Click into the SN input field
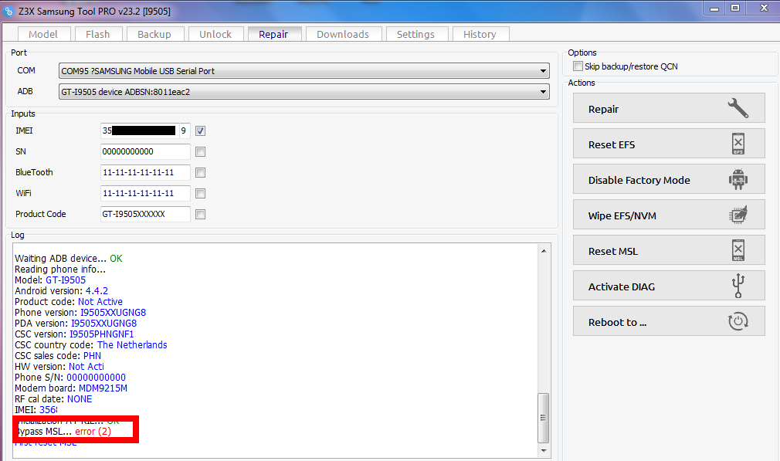 [145, 151]
